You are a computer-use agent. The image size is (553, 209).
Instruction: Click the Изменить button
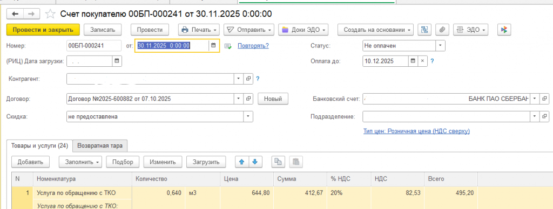coord(163,162)
